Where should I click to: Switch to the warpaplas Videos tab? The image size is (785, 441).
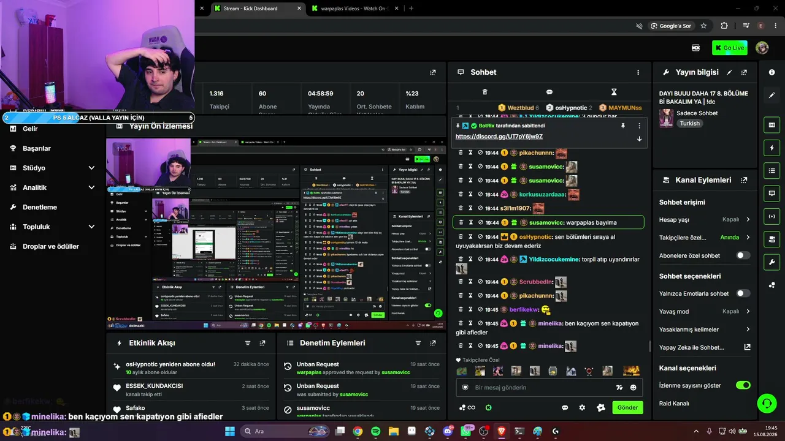(355, 9)
